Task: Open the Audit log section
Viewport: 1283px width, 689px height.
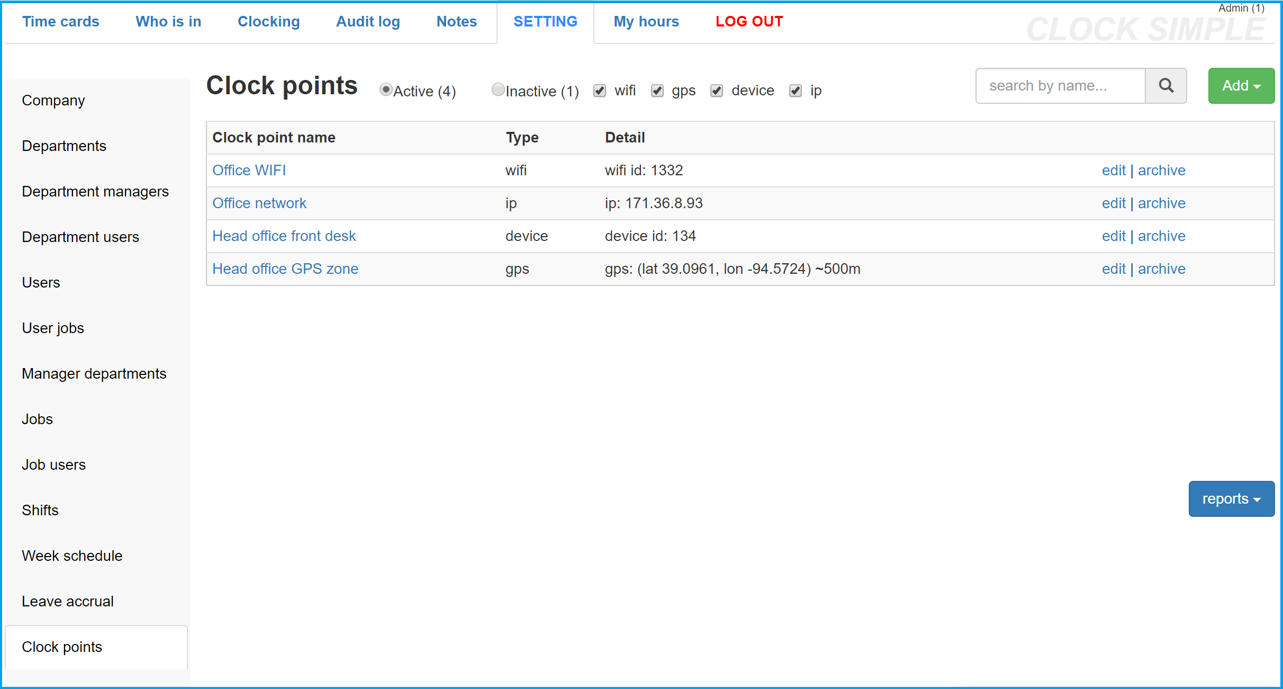Action: (368, 22)
